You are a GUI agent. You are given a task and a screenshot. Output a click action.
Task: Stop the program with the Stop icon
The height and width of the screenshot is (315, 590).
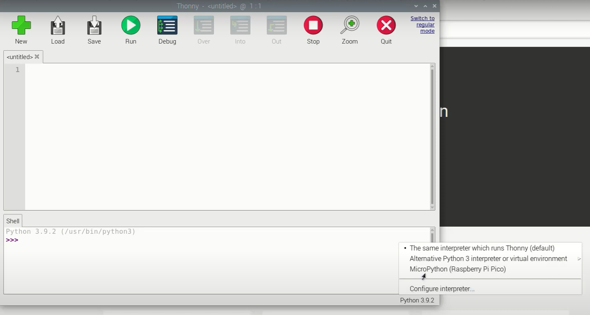coord(313,26)
